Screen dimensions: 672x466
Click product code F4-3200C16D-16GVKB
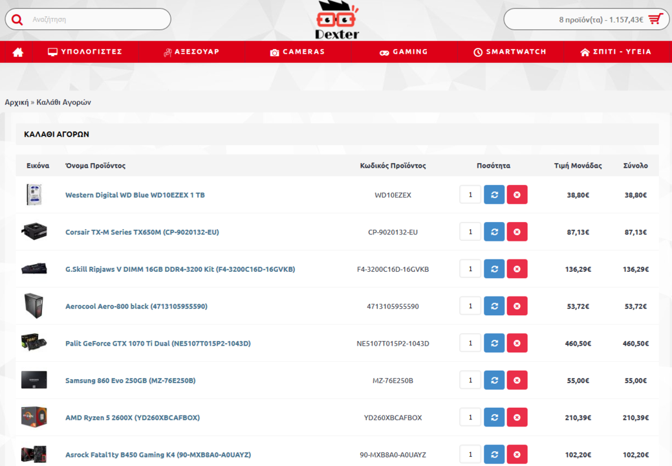(x=393, y=269)
